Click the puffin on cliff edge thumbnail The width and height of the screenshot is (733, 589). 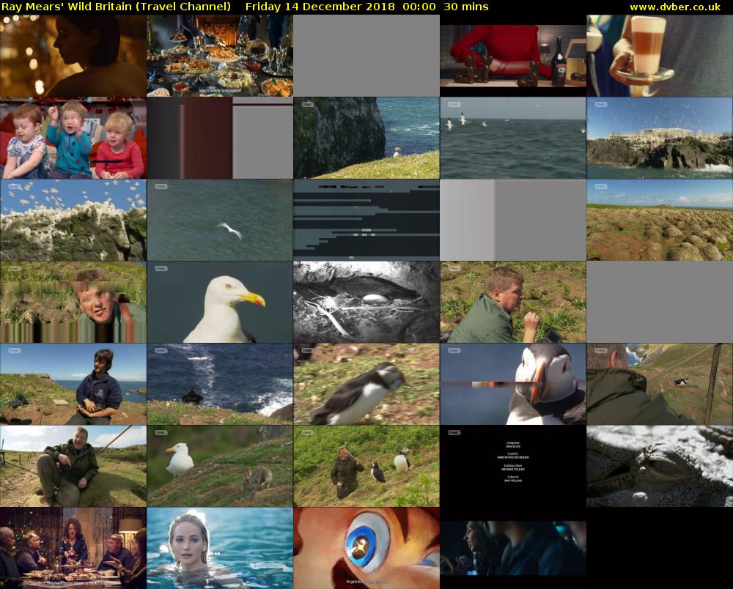click(x=366, y=138)
